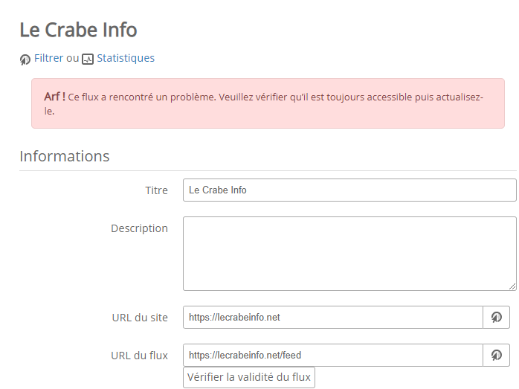Open the site URL with its icon button

click(x=496, y=318)
